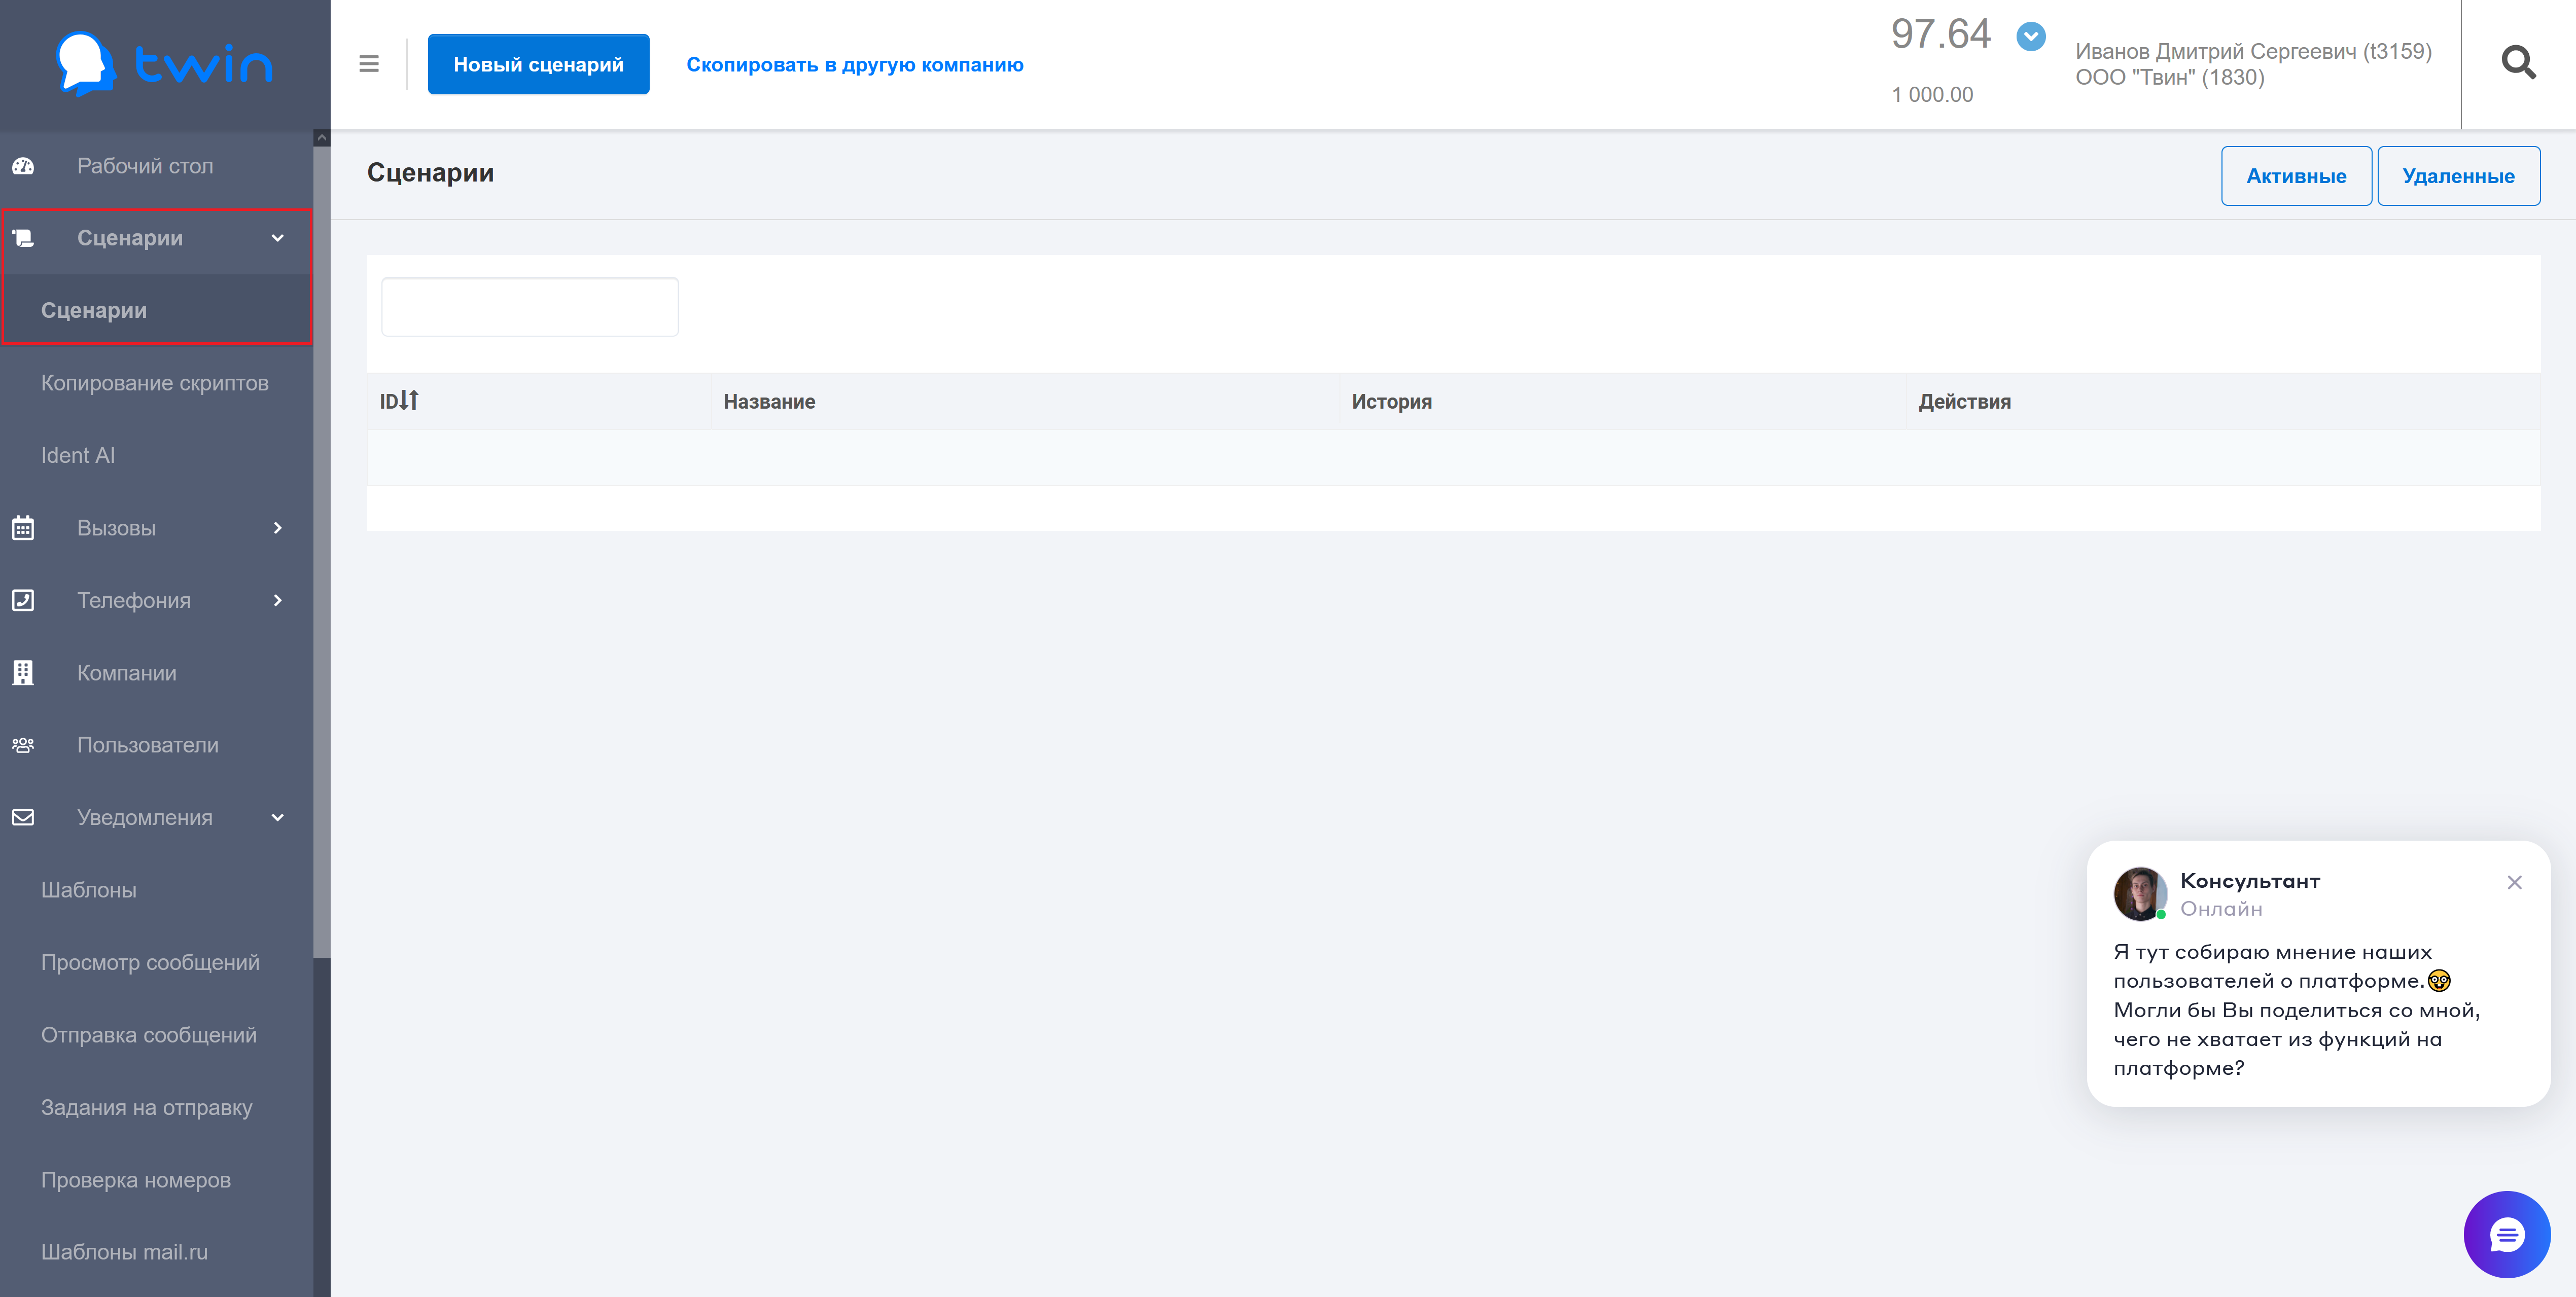Select Сценарии submenu item

(x=157, y=310)
